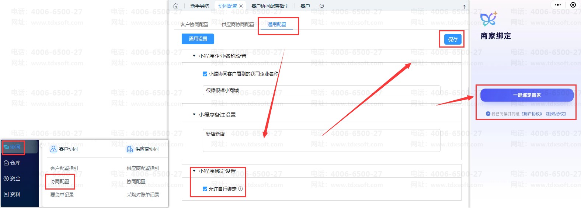Open 要货单记录 menu entry
The height and width of the screenshot is (208, 581).
[62, 195]
